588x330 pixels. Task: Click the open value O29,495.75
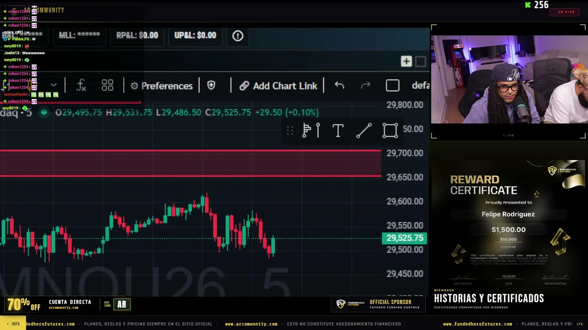point(79,112)
